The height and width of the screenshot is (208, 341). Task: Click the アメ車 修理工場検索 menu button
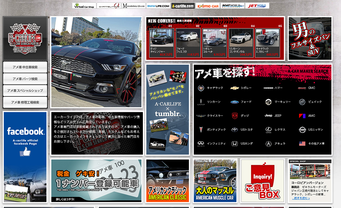(25, 102)
